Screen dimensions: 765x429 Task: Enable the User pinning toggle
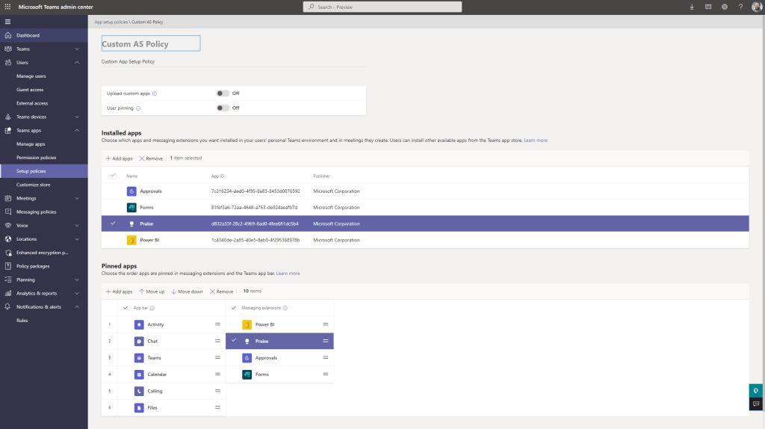coord(223,108)
